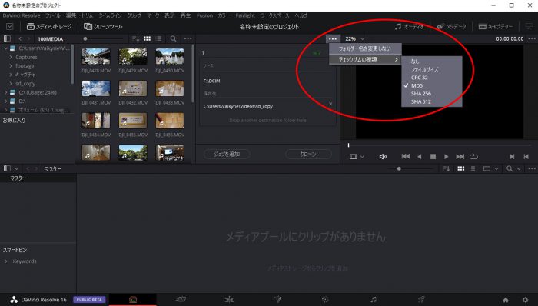The width and height of the screenshot is (538, 306).
Task: Open チェックサムの種類 submenu
Action: 365,59
